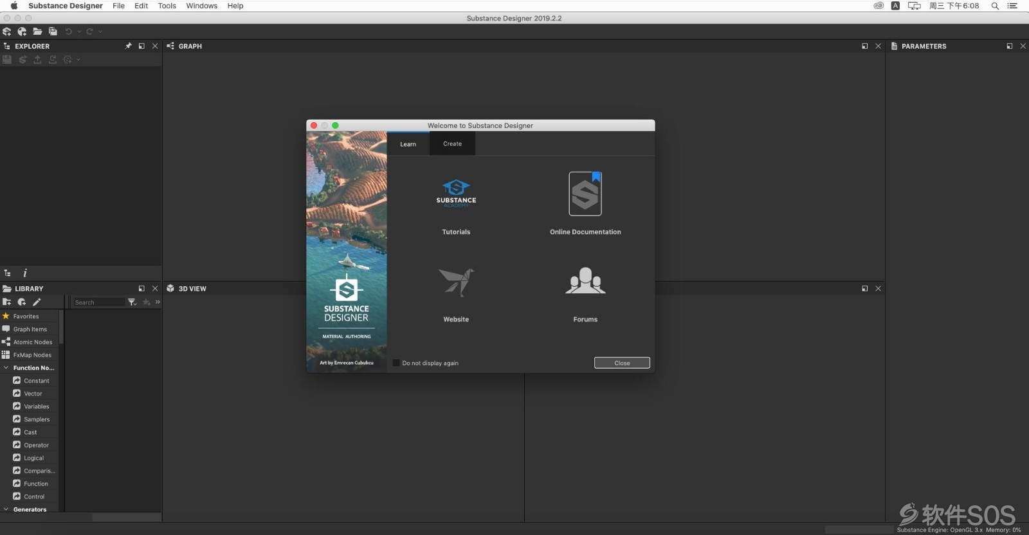Select FxMap Nodes in the Library list
Image resolution: width=1029 pixels, height=535 pixels.
click(x=30, y=355)
